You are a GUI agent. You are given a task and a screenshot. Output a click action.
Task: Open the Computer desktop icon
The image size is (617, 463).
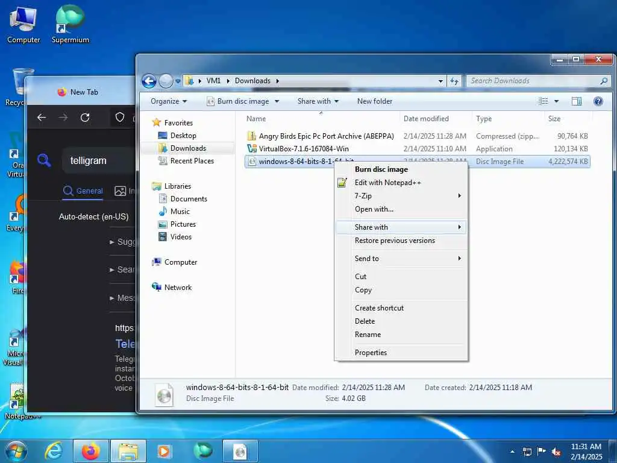[23, 25]
